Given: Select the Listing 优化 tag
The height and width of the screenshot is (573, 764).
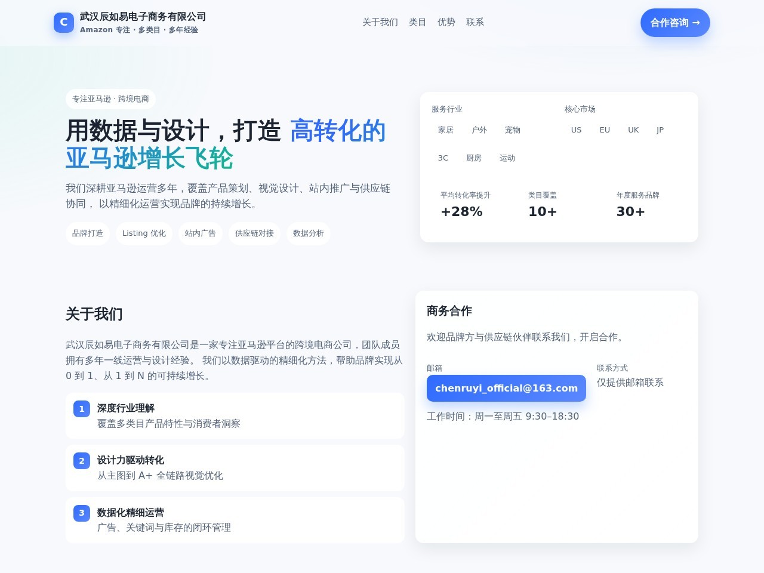Looking at the screenshot, I should point(144,233).
